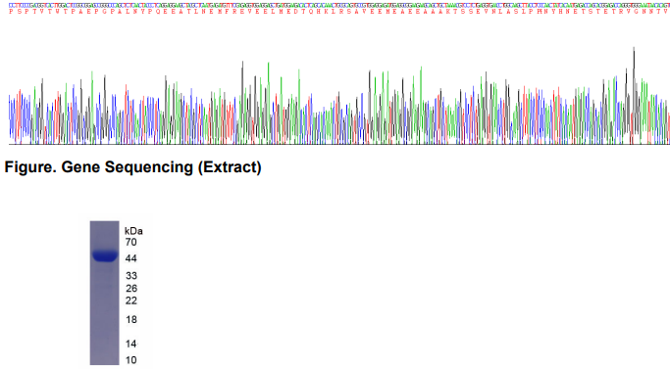The width and height of the screenshot is (670, 369).
Task: Select the 44 kDa marker label
Action: 131,258
